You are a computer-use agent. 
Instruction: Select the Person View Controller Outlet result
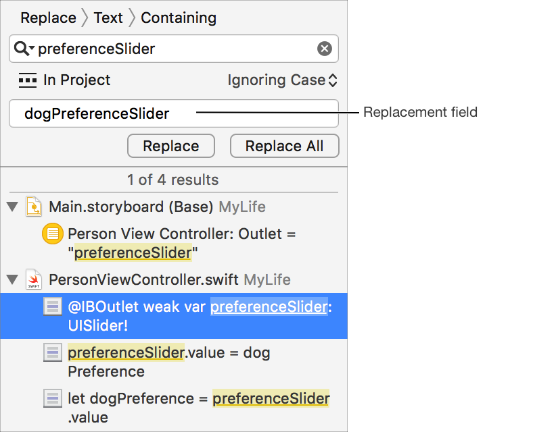pos(183,243)
